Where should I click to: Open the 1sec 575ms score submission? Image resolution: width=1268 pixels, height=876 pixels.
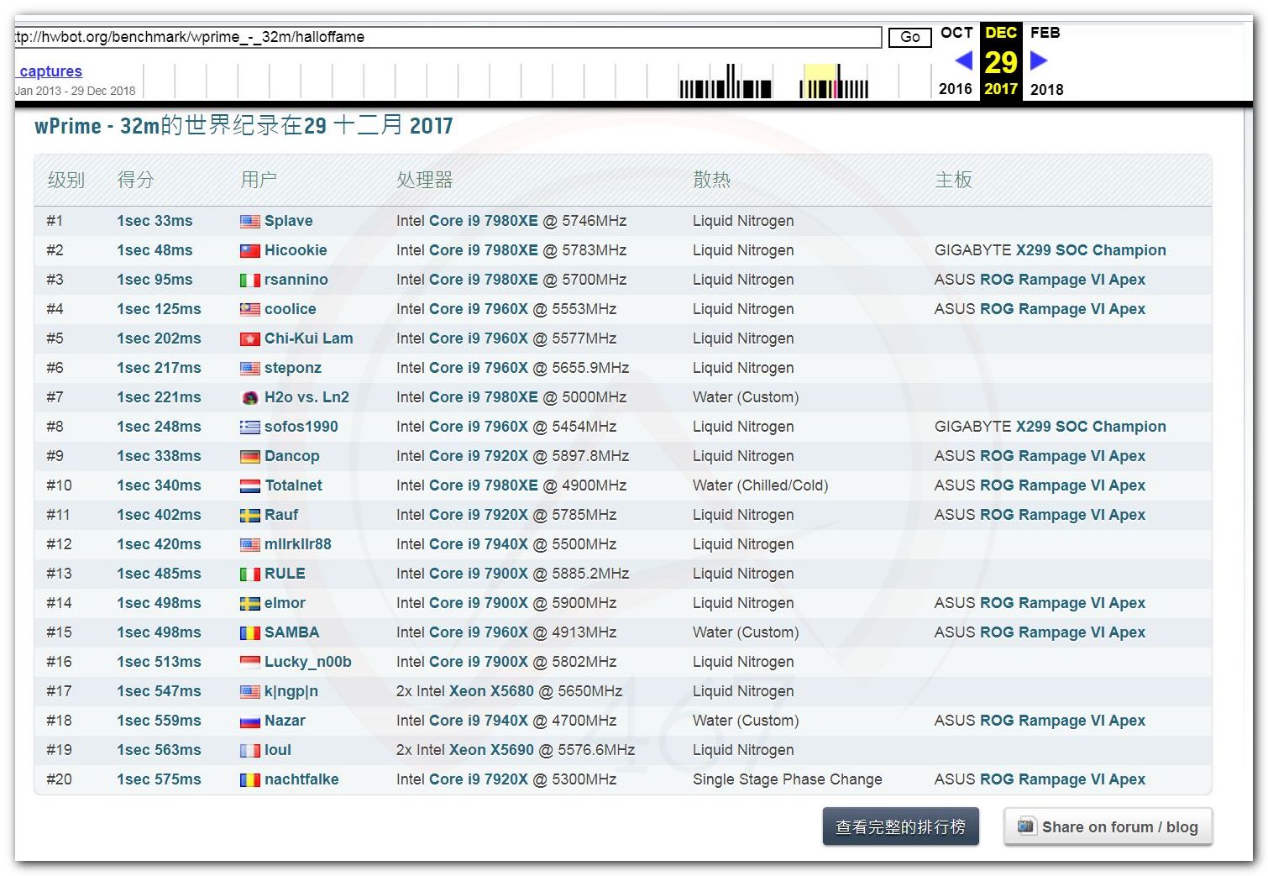coord(159,779)
